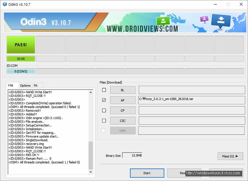The image size is (248, 181).
Task: Click the Start button
Action: tap(147, 173)
